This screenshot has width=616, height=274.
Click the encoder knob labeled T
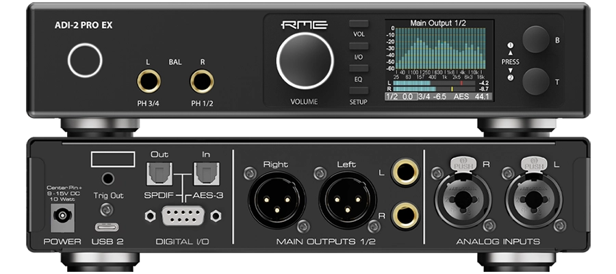(535, 82)
